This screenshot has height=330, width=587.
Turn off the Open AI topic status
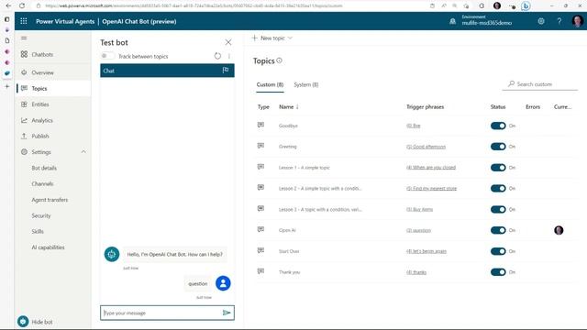coord(498,230)
